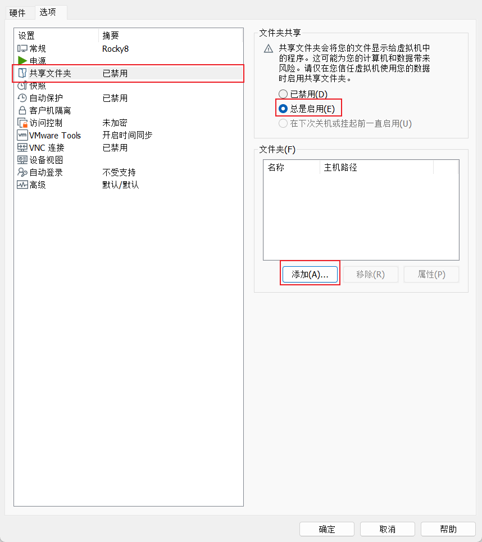Screen dimensions: 482x542
Task: Select the 高级 (Advanced) settings
Action: click(x=37, y=185)
